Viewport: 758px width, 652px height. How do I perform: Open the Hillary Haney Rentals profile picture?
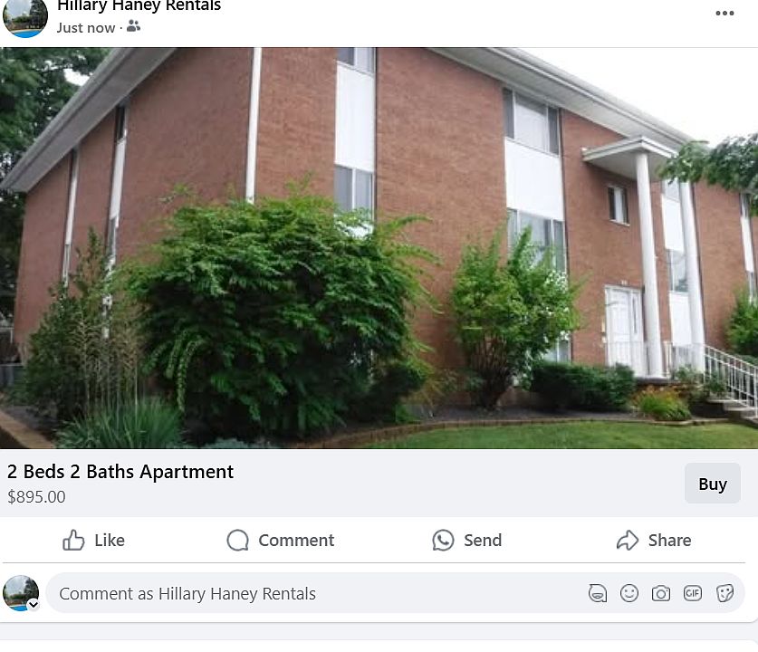click(25, 17)
